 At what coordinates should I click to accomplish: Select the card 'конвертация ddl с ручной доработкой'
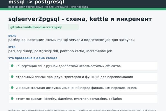click(83, 66)
